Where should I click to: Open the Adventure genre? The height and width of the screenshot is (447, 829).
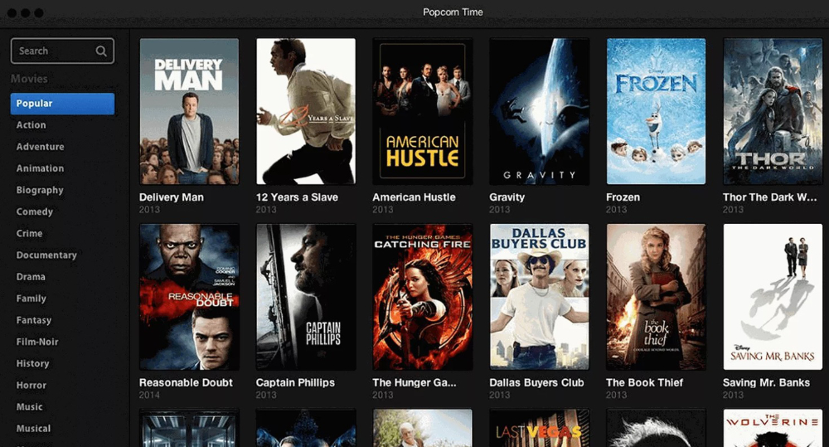40,147
